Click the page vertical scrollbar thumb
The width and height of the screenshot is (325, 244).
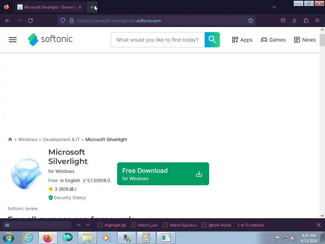pyautogui.click(x=322, y=40)
